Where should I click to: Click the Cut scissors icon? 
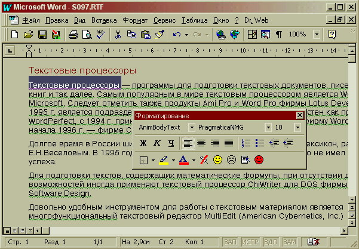coord(118,35)
